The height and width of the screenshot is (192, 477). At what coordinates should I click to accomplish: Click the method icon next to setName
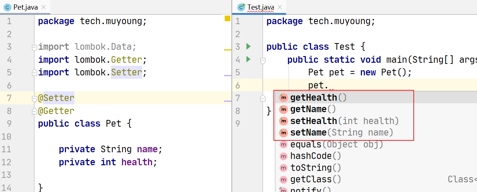tap(284, 133)
